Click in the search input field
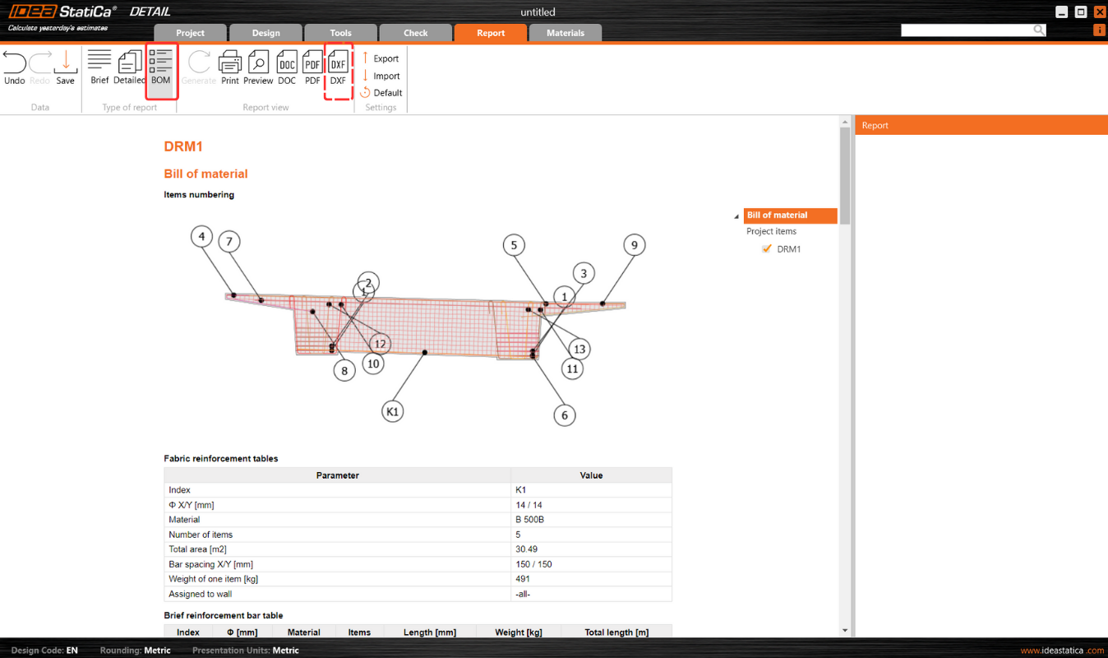1108x658 pixels. (x=967, y=30)
